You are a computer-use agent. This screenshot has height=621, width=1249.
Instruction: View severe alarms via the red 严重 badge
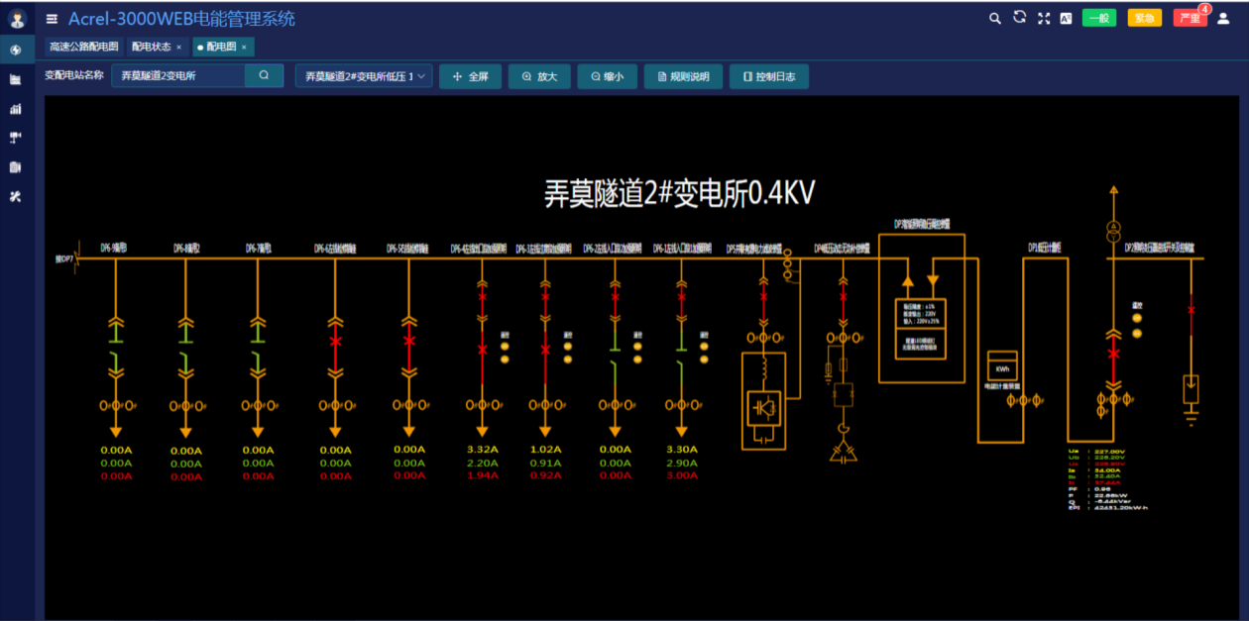click(1188, 17)
